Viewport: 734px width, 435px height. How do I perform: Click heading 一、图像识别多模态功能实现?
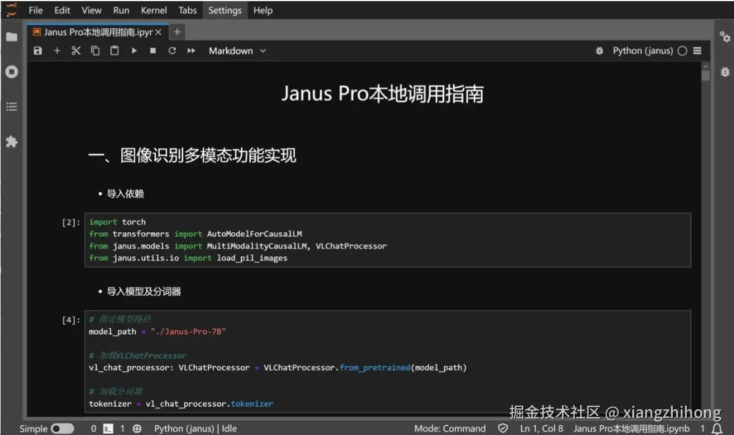pos(192,156)
